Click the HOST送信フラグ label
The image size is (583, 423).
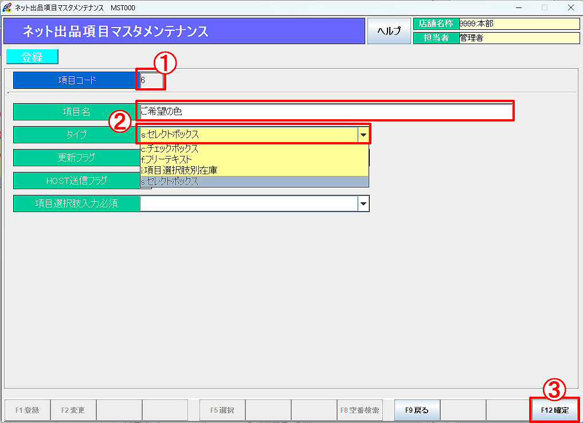pyautogui.click(x=77, y=181)
